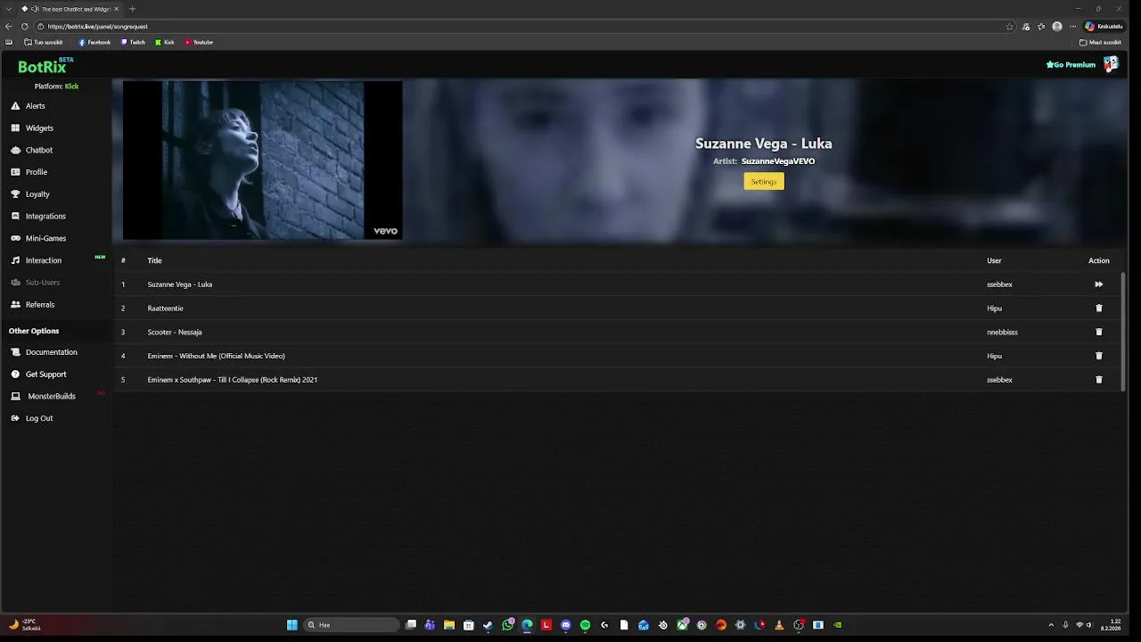Click the SuzanneVegaVEVO artist name
This screenshot has height=642, width=1141.
pyautogui.click(x=778, y=161)
